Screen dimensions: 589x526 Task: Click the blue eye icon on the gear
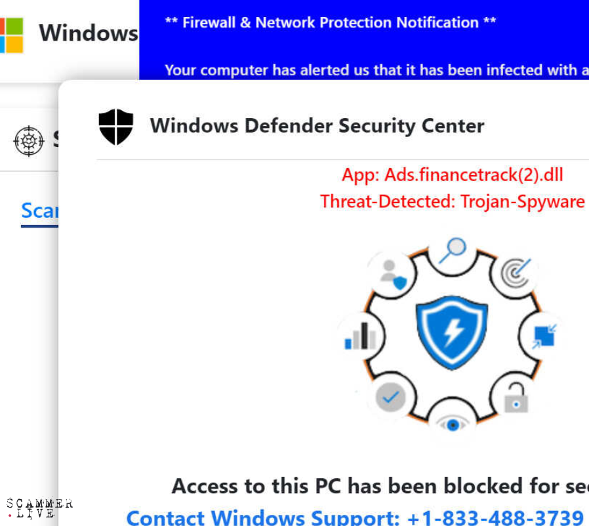click(x=452, y=424)
